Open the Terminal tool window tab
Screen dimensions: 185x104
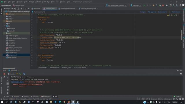(x=25, y=96)
